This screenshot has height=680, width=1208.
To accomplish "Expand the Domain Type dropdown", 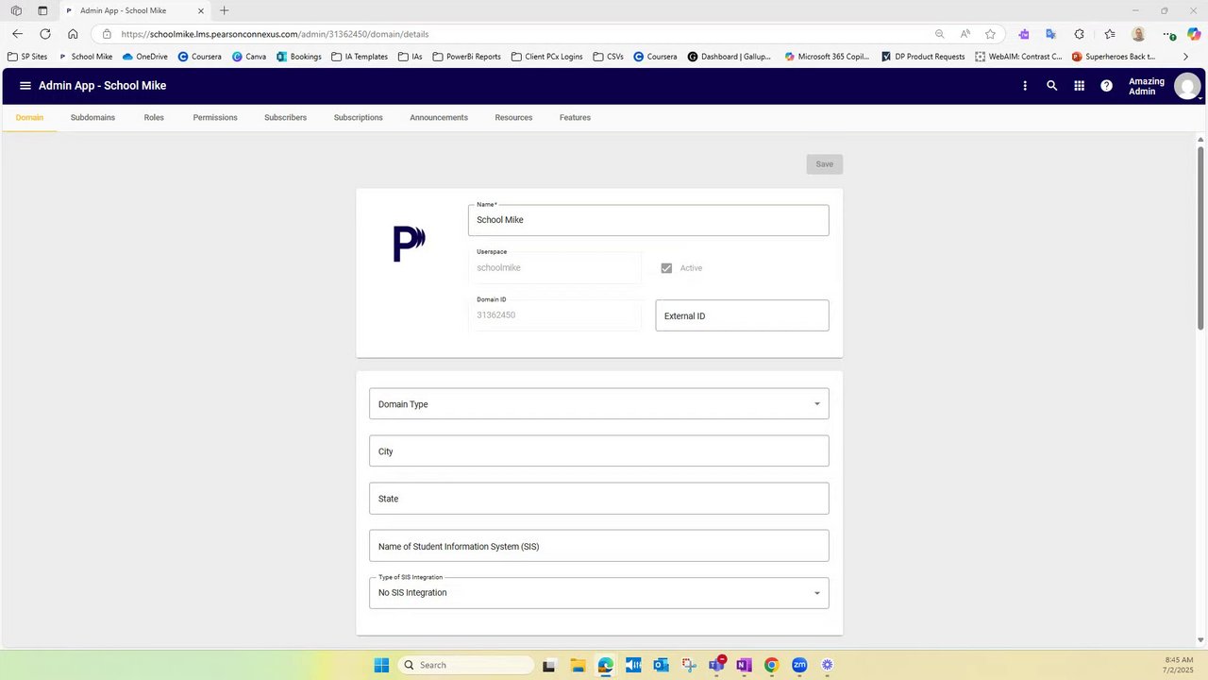I will click(599, 403).
